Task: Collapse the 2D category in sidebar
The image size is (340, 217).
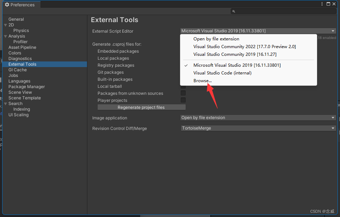Action: coord(5,25)
